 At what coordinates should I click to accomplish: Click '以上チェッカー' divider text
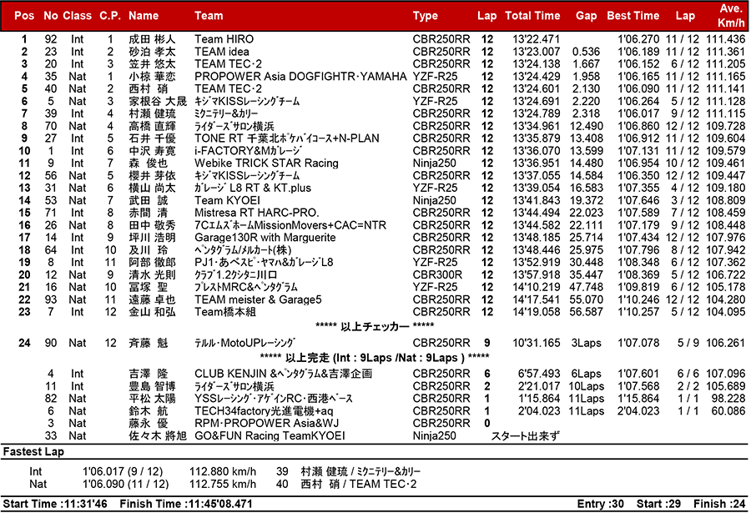(375, 327)
